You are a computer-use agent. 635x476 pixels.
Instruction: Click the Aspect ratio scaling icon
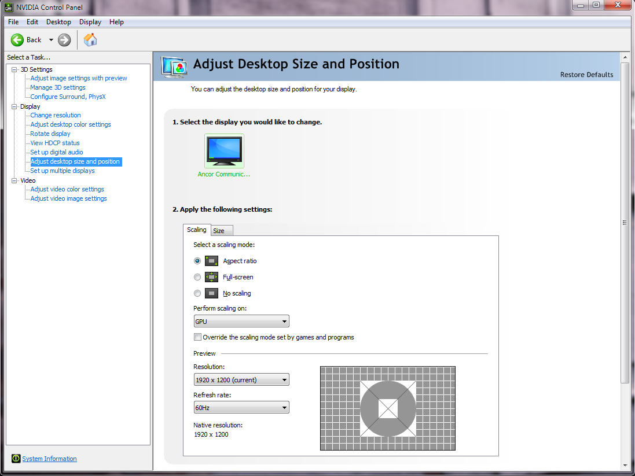coord(211,261)
